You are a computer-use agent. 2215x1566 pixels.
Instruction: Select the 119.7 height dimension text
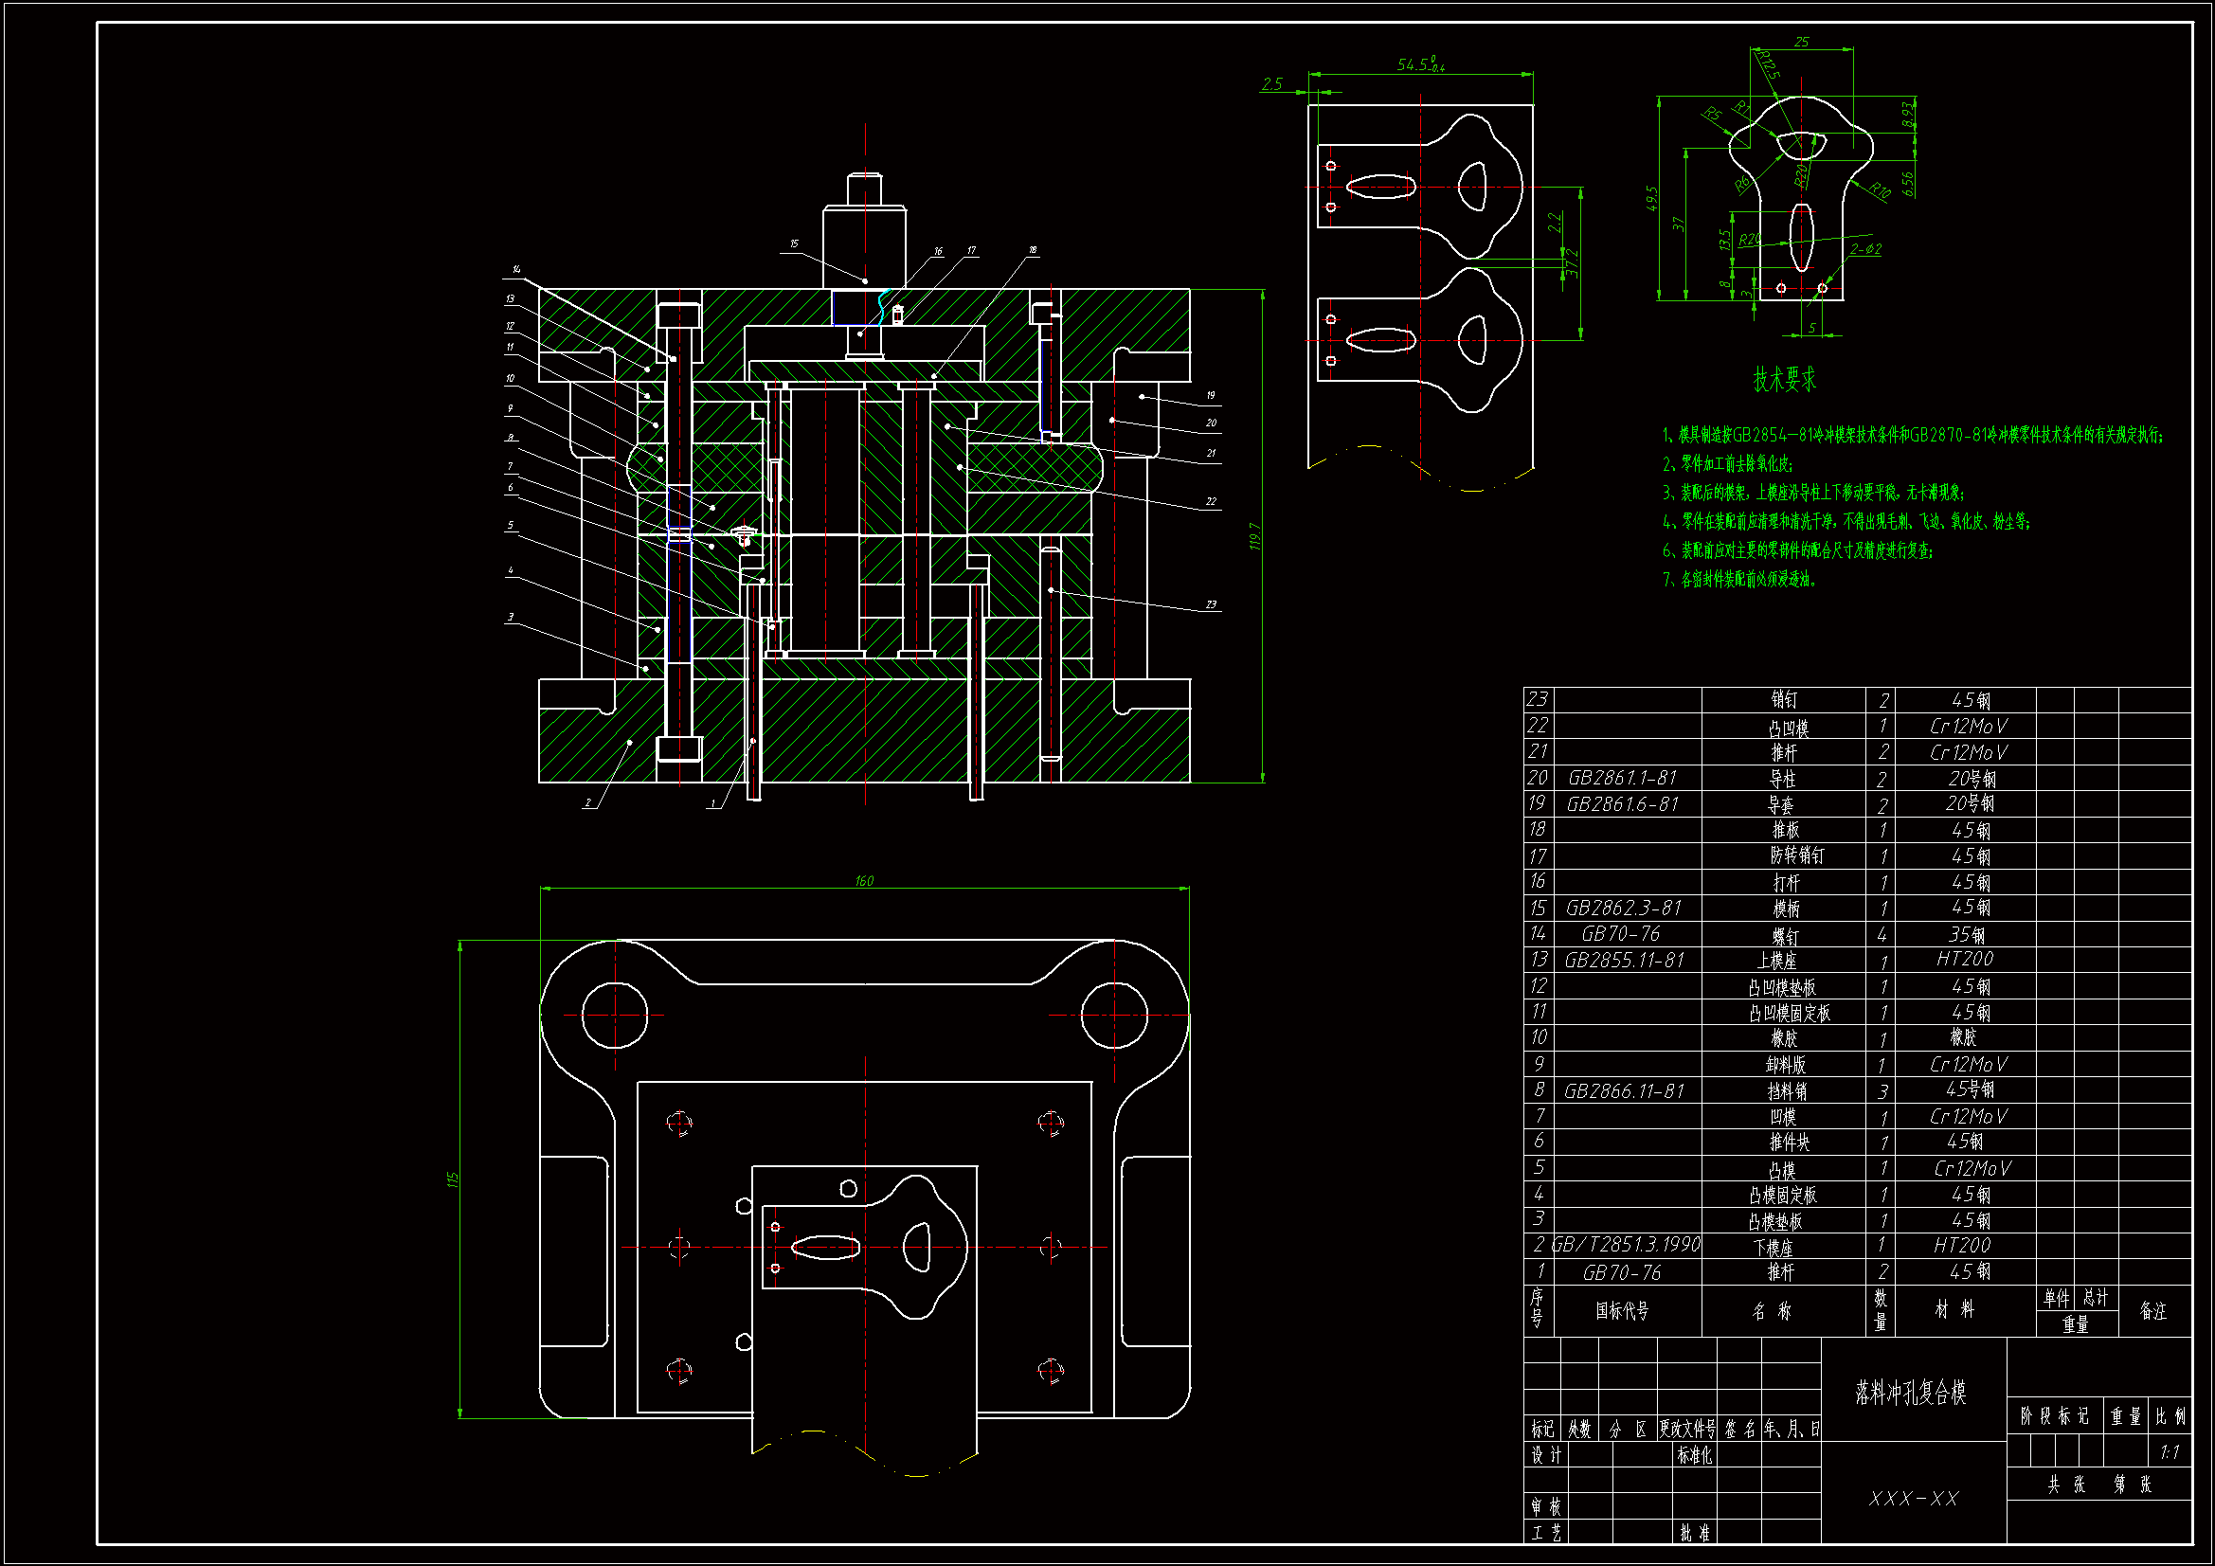click(x=1255, y=536)
